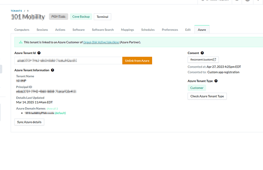The image size is (263, 170).
Task: Click the 'Custom app registration' text
Action: pyautogui.click(x=223, y=72)
